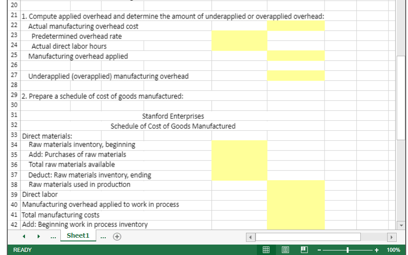Viewport: 408px width, 255px height.
Task: Click 'Schedule of Cost of Goods Manufactured' cell
Action: (173, 126)
